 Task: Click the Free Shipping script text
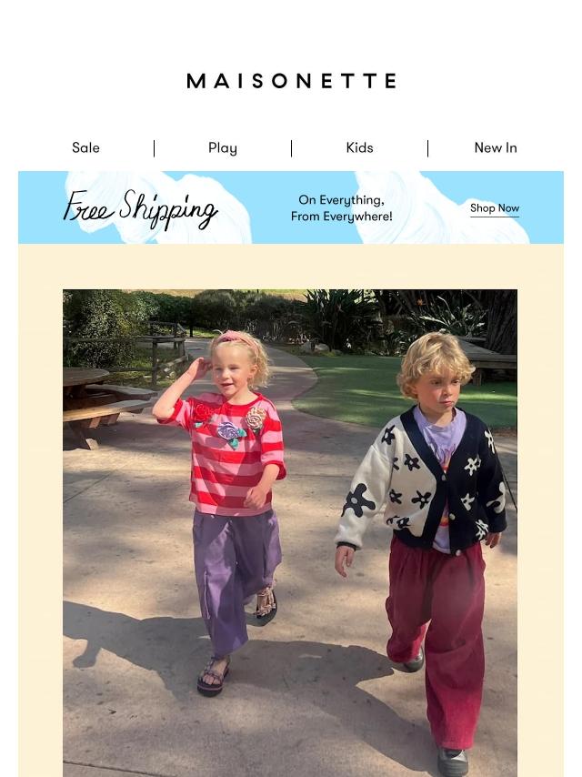click(141, 208)
